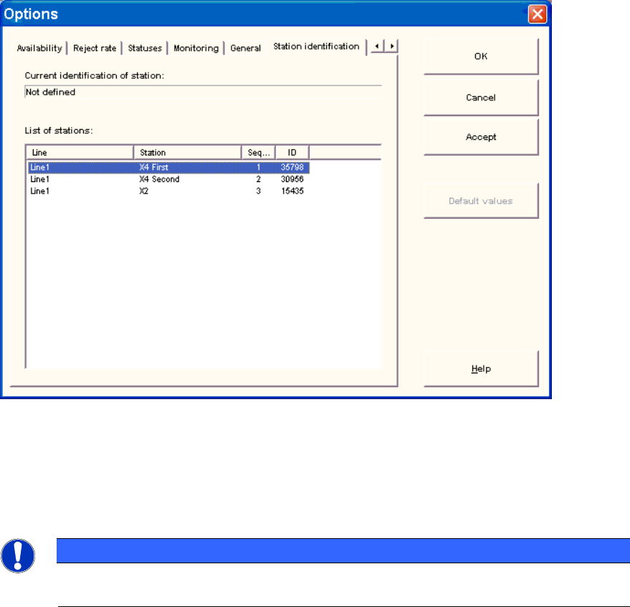630x607 pixels.
Task: Select the Station identification tab
Action: [316, 47]
